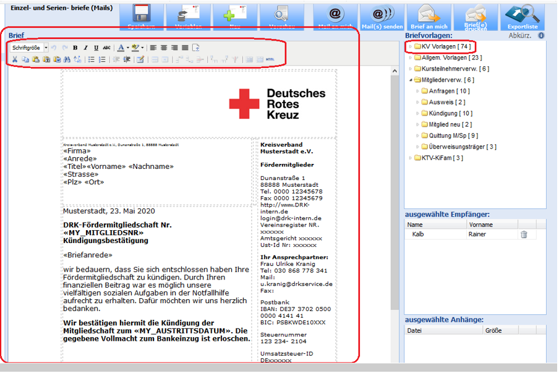
Task: Select the Mitglied neu [ 2 ] folder
Action: coord(446,124)
